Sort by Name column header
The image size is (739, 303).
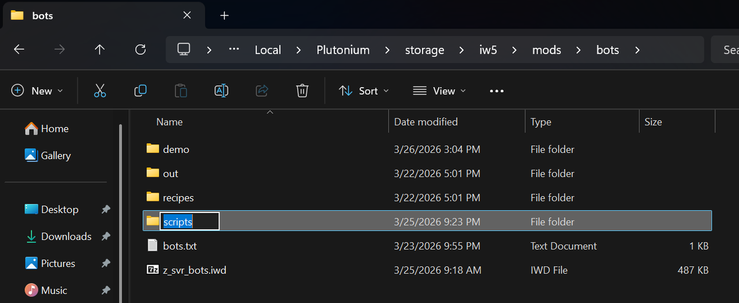[170, 122]
